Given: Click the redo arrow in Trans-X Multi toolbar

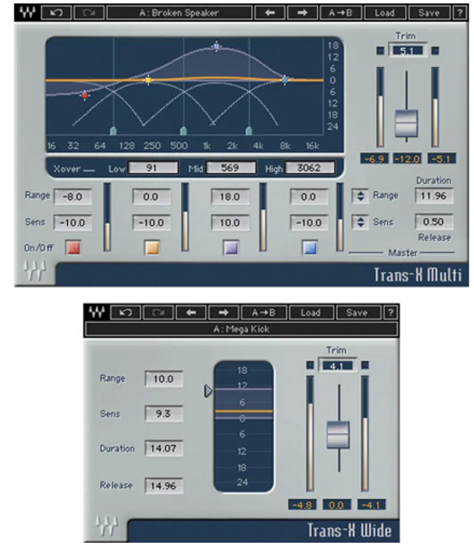Looking at the screenshot, I should (89, 13).
